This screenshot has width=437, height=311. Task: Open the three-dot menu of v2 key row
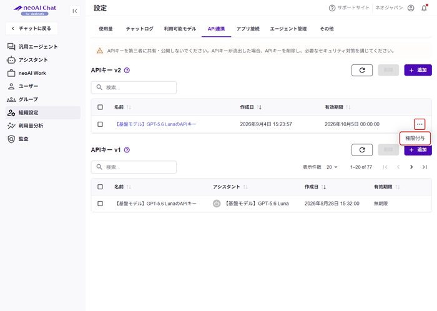pyautogui.click(x=420, y=124)
